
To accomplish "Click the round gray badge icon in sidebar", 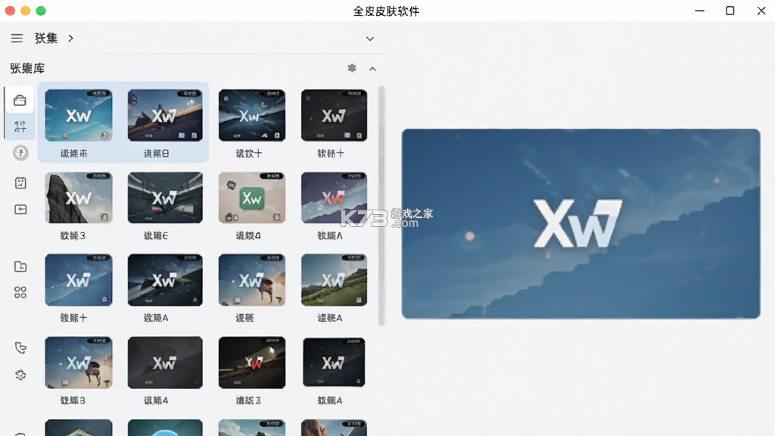I will 20,153.
